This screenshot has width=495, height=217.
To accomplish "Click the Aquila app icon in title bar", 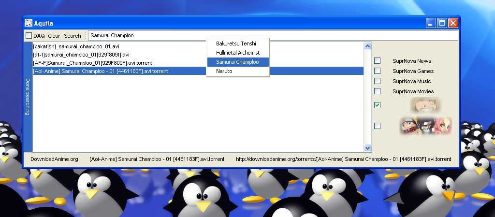I will (29, 23).
